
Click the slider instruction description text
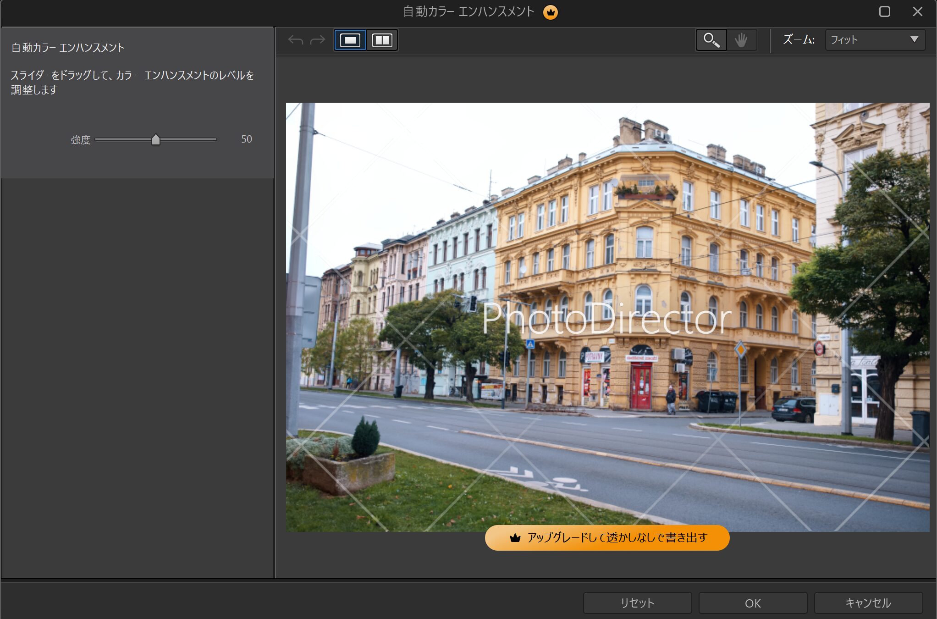click(x=132, y=82)
